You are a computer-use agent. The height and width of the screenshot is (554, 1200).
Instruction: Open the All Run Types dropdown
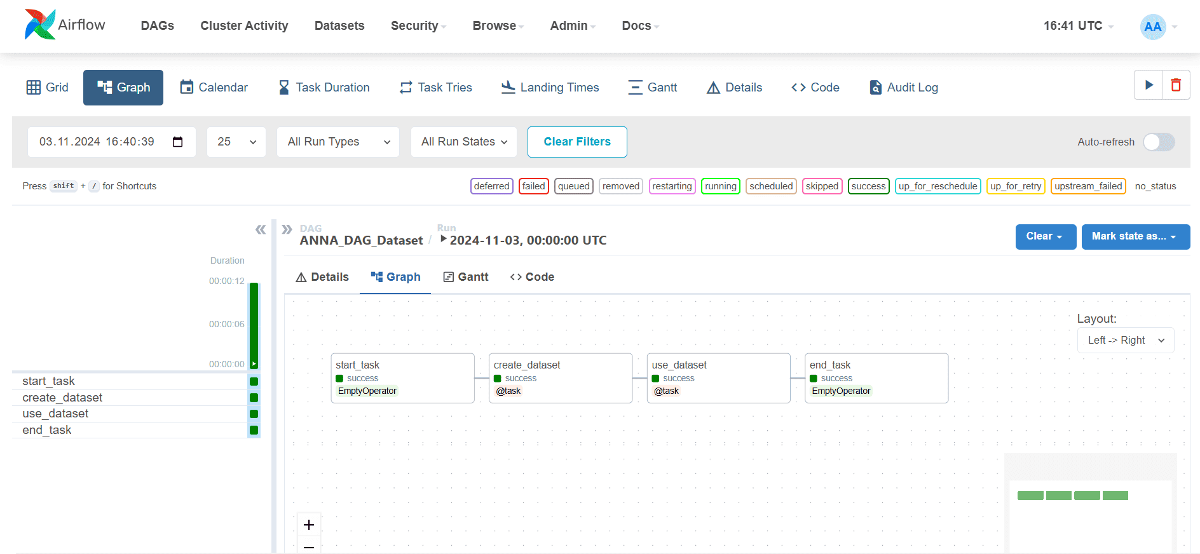[x=338, y=142]
